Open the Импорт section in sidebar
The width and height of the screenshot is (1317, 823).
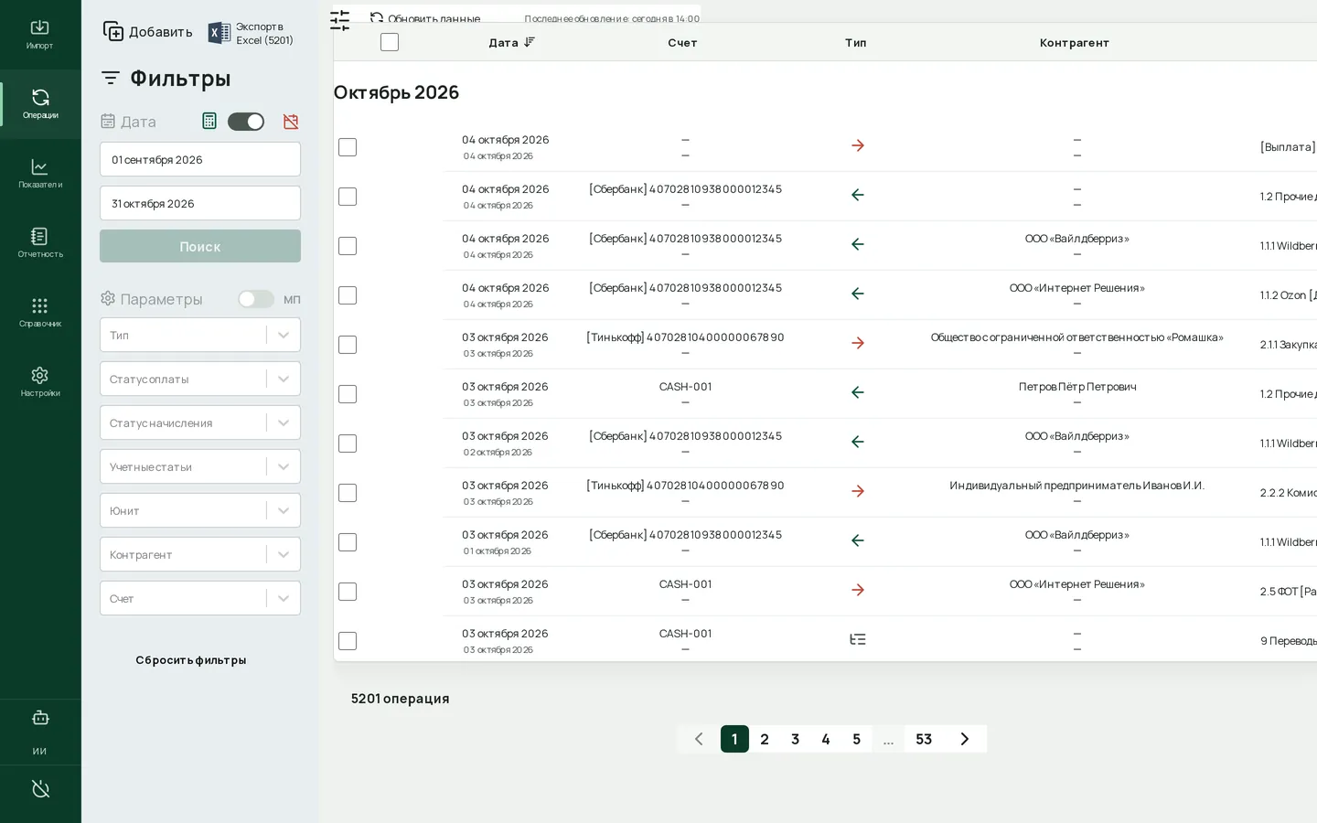pos(40,35)
